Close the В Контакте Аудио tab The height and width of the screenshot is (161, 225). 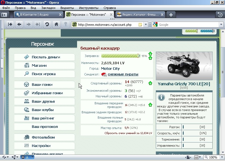60,15
